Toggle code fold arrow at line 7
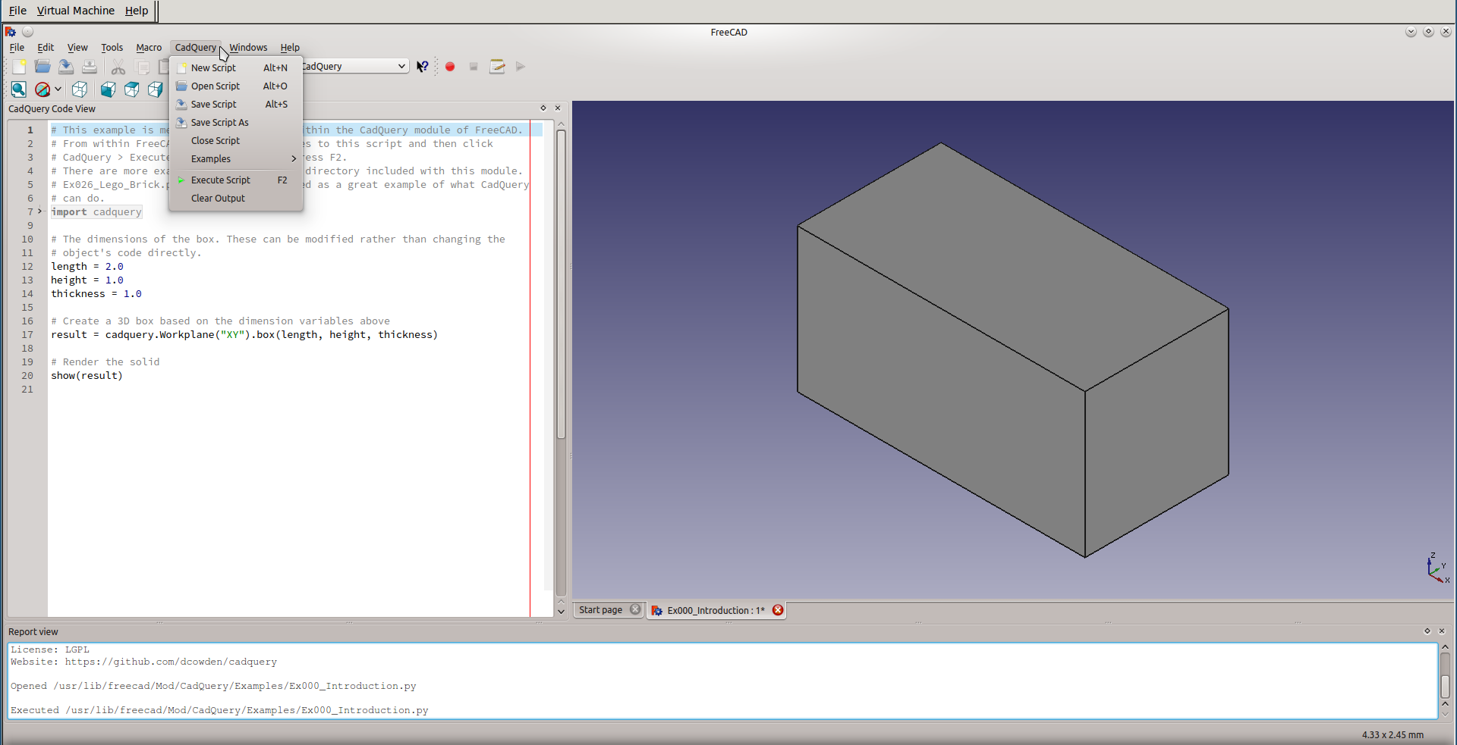 tap(40, 211)
